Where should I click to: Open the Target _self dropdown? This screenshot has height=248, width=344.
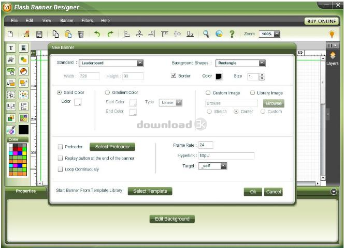[x=212, y=166]
